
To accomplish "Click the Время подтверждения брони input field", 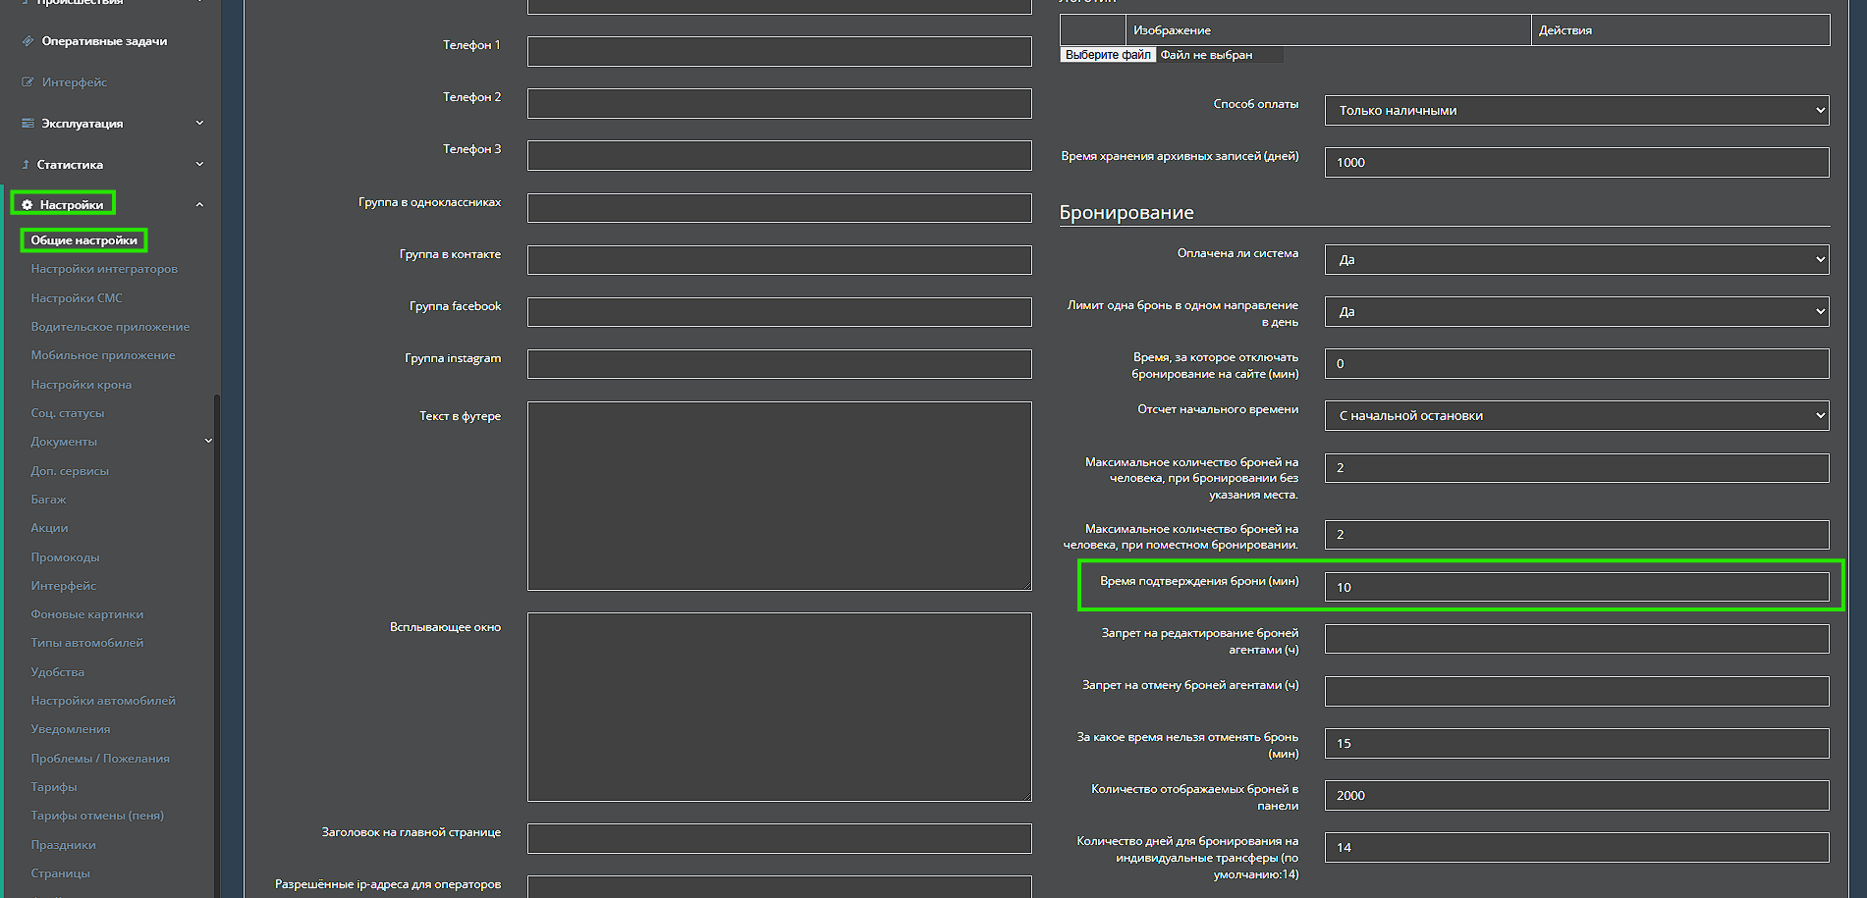I will point(1575,588).
